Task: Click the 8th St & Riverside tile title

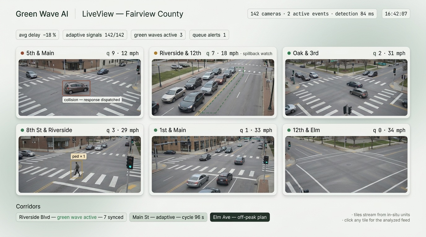Action: [x=49, y=130]
